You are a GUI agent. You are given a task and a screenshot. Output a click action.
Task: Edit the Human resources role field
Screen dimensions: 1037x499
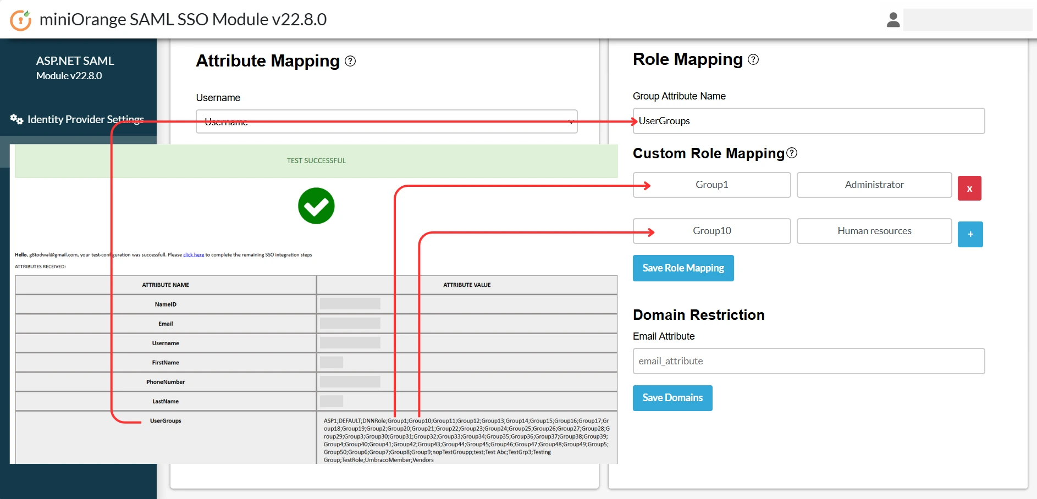click(874, 231)
